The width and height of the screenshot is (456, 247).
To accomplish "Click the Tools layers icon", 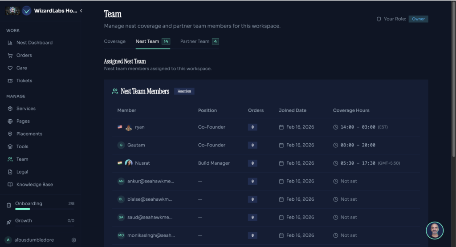I will (10, 146).
